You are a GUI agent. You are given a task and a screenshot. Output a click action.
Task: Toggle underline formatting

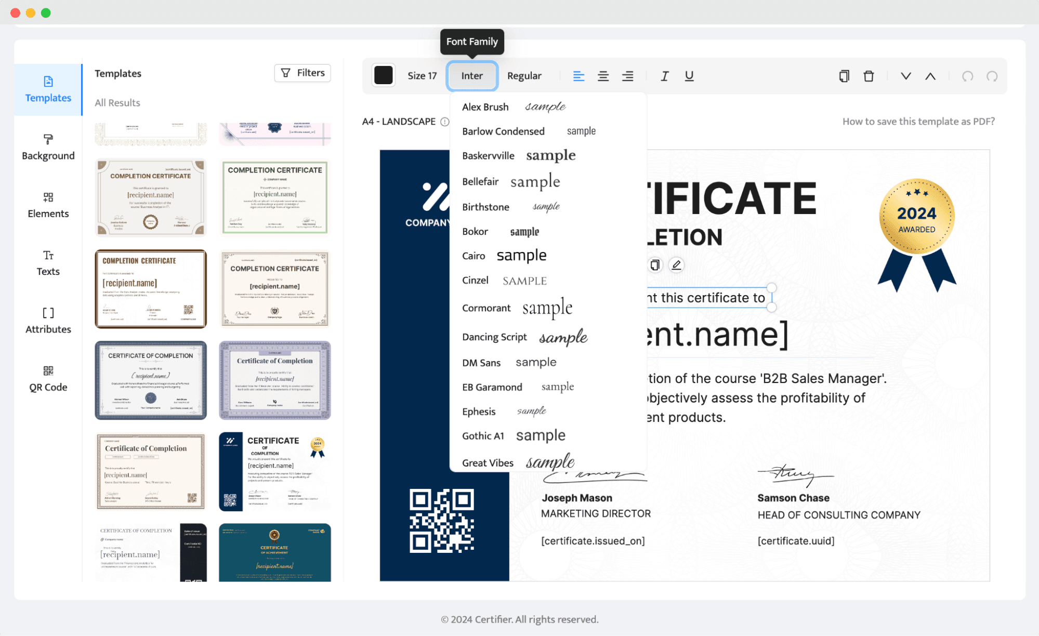pos(689,76)
